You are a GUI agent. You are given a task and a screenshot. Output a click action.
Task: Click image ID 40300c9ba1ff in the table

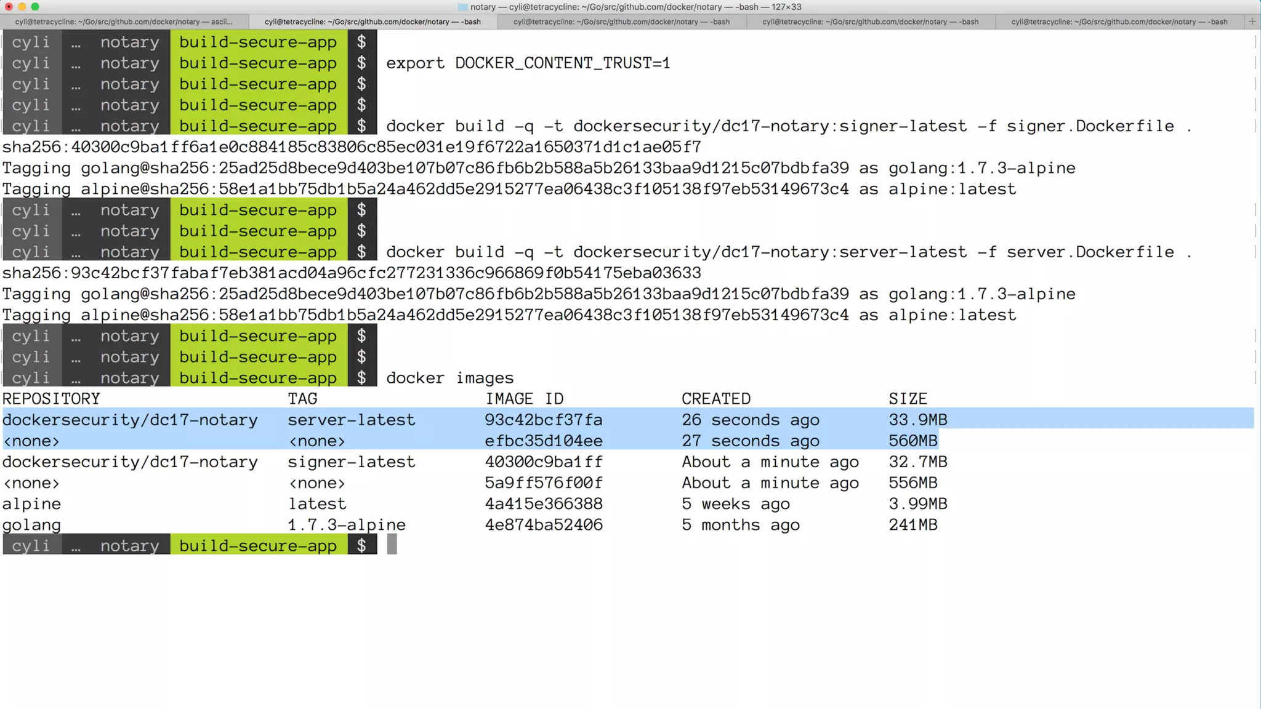tap(543, 462)
